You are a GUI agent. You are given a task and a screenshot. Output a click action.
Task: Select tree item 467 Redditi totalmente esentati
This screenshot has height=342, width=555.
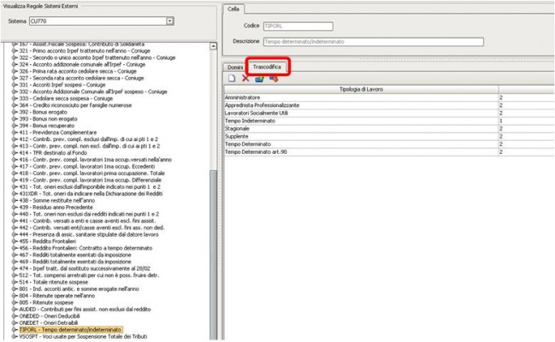tap(75, 255)
